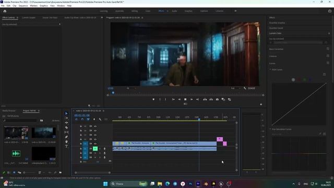This screenshot has width=334, height=188.
Task: Click the Windows Start button
Action: point(105,184)
